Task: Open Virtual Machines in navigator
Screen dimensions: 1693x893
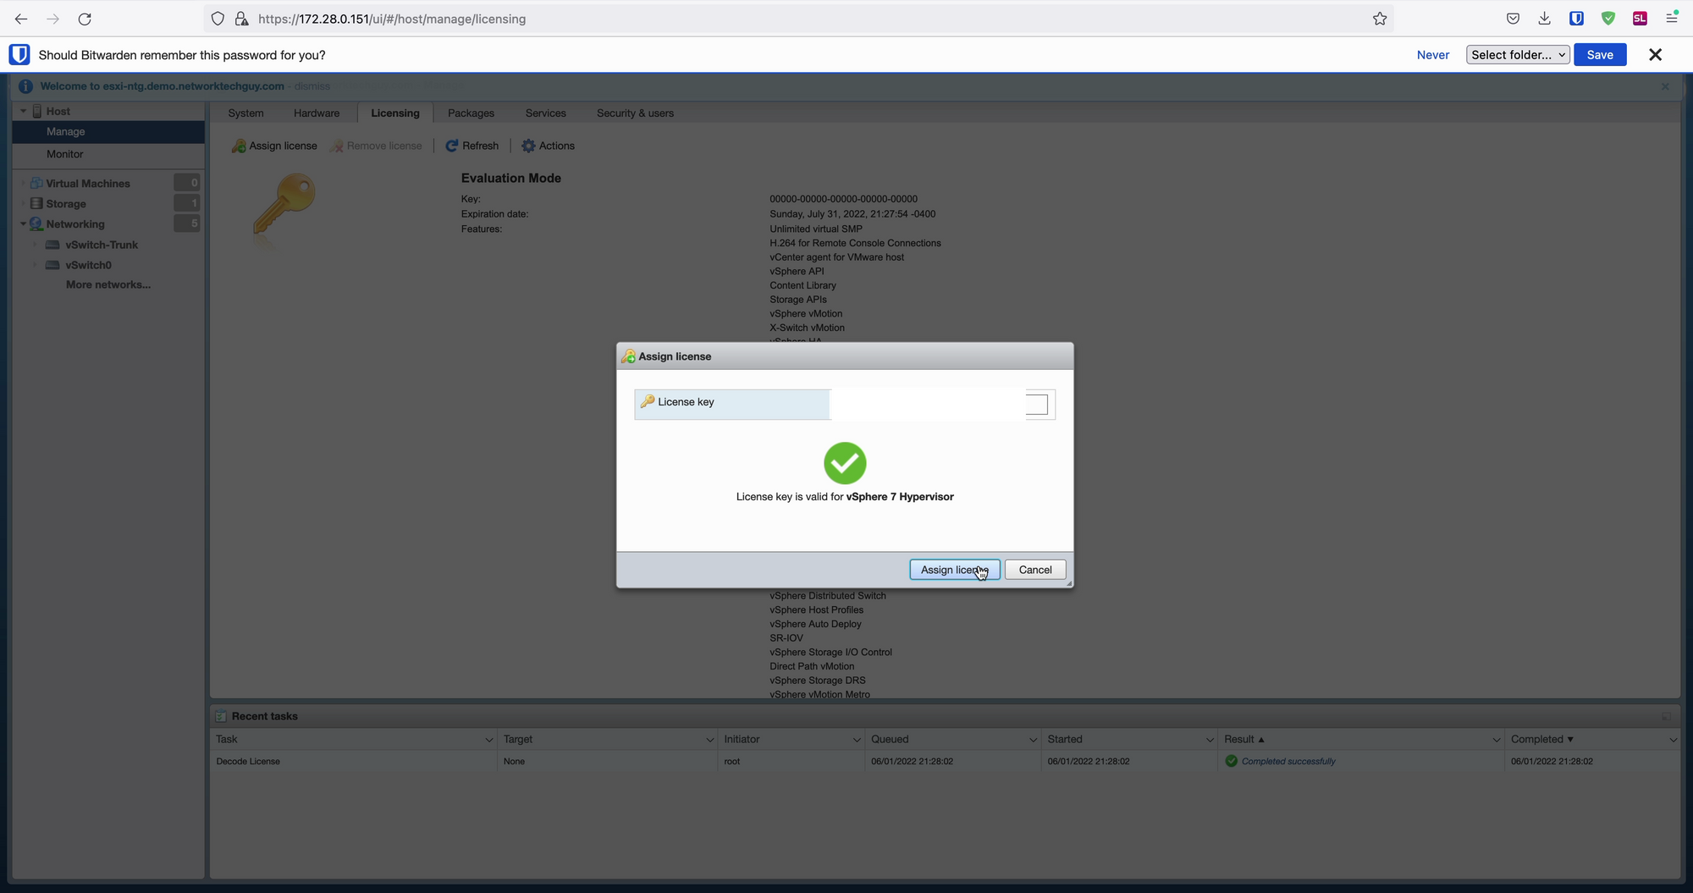Action: (x=88, y=184)
